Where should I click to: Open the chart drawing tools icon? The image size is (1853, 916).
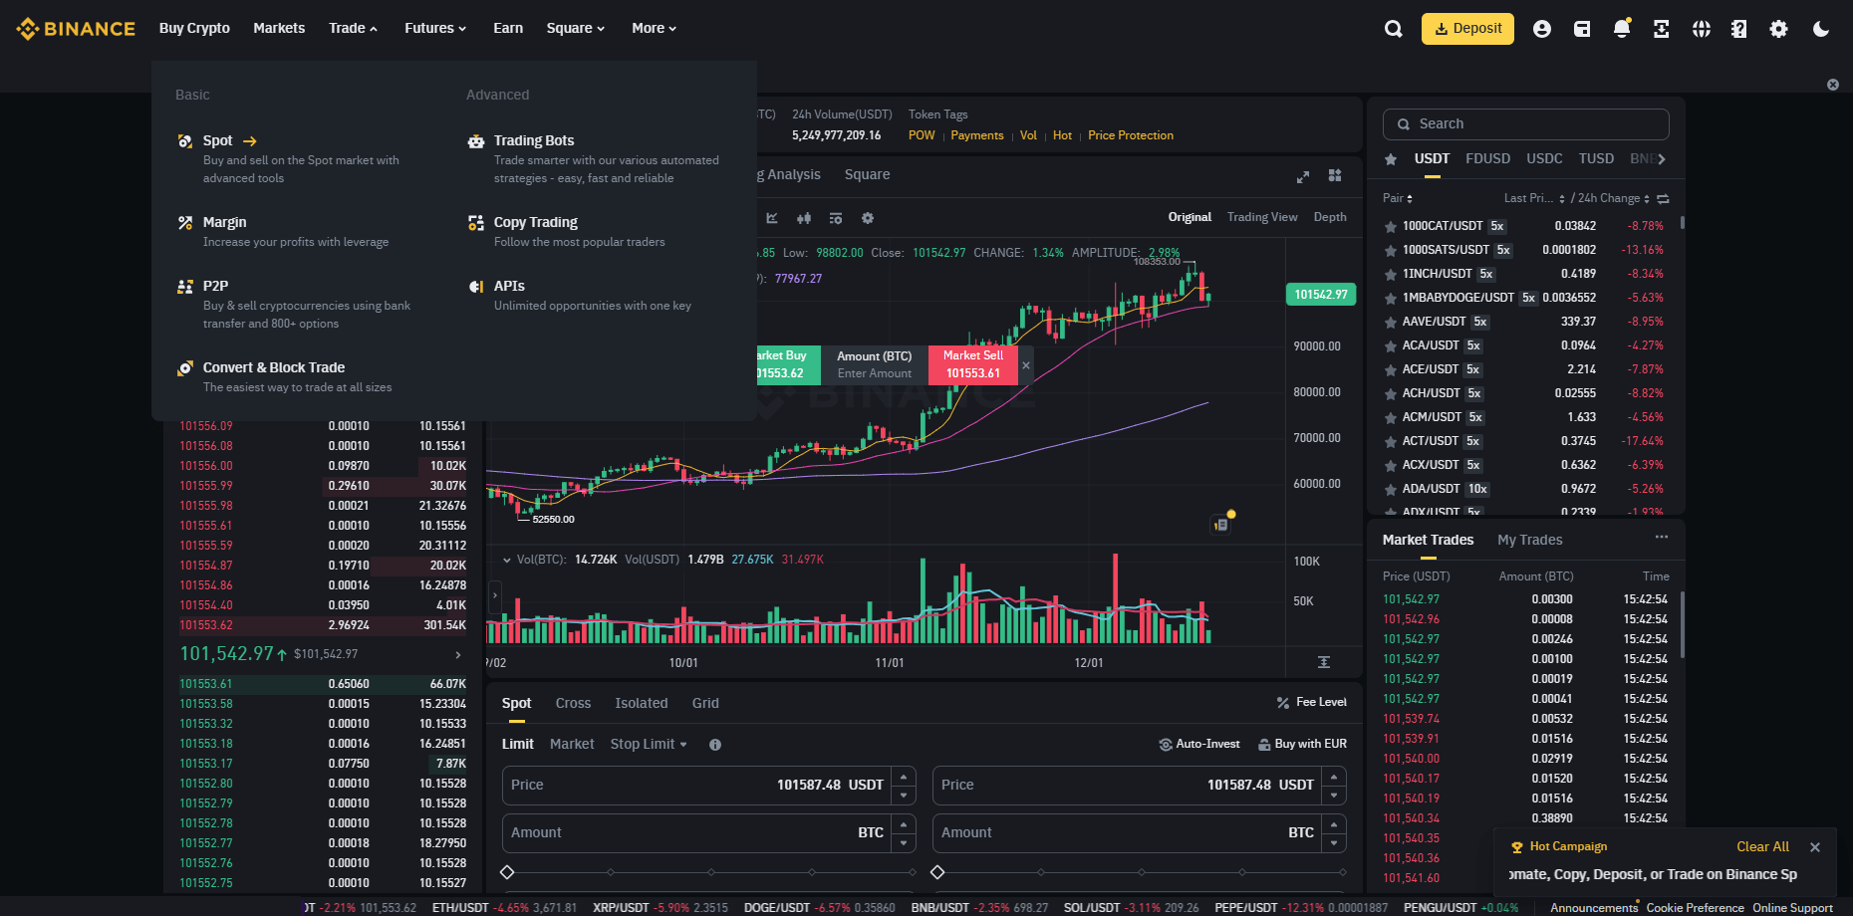point(772,218)
